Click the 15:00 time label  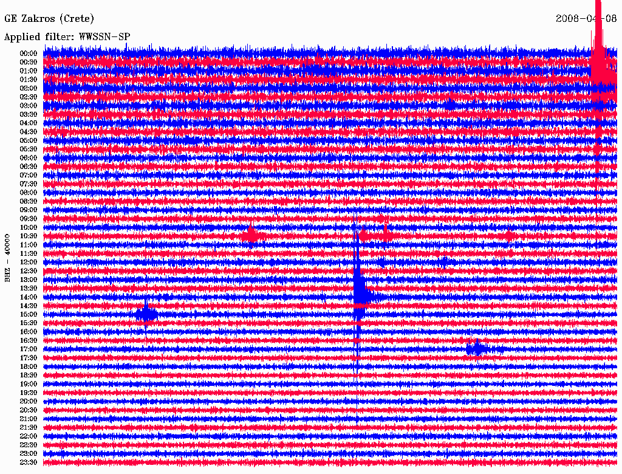pyautogui.click(x=29, y=314)
